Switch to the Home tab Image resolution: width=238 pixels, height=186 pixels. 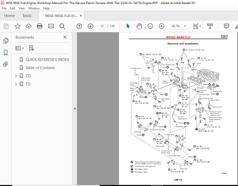tap(9, 16)
